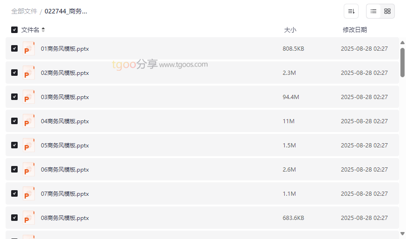Click the scrollbar up arrow
Screen dimensions: 406x239
pyautogui.click(x=402, y=43)
